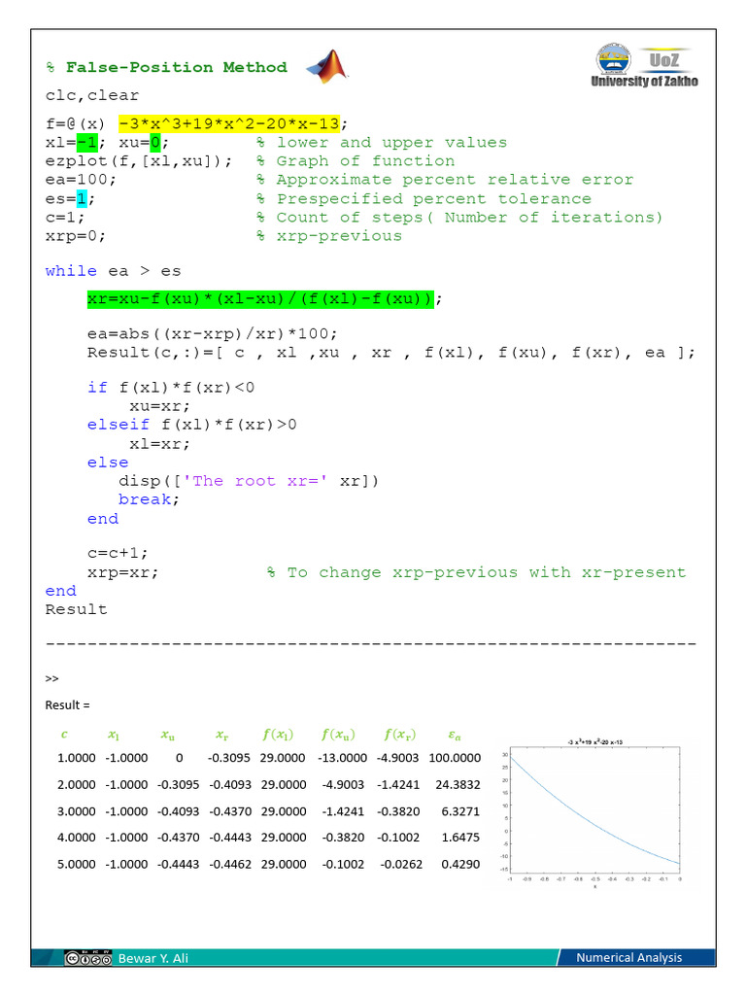The image size is (746, 995).
Task: Click the error value '1.6475'
Action: [x=460, y=837]
